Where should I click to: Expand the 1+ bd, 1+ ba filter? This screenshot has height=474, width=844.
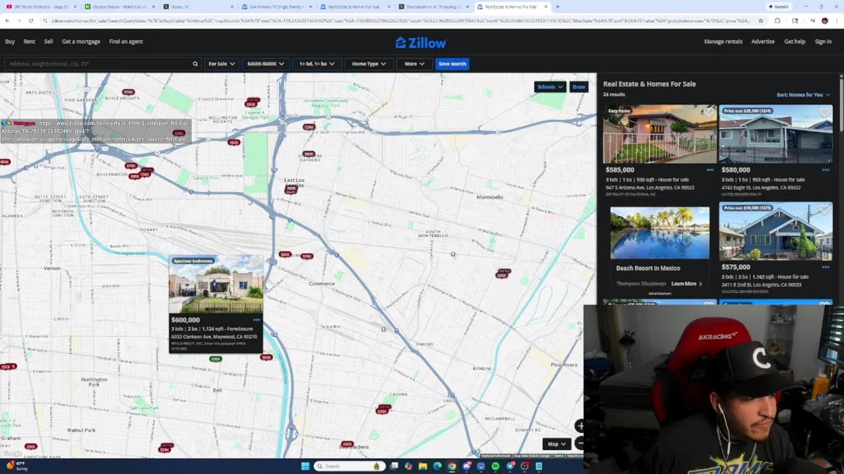[316, 64]
